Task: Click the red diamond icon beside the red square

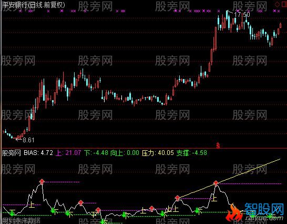Action: [x=278, y=5]
